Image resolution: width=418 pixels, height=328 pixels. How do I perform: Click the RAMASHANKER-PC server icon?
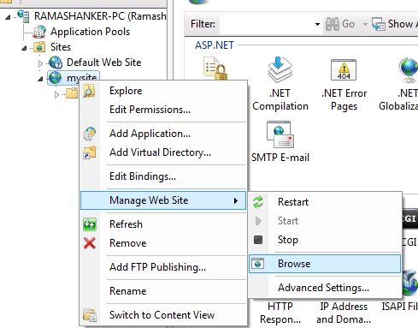pos(23,15)
